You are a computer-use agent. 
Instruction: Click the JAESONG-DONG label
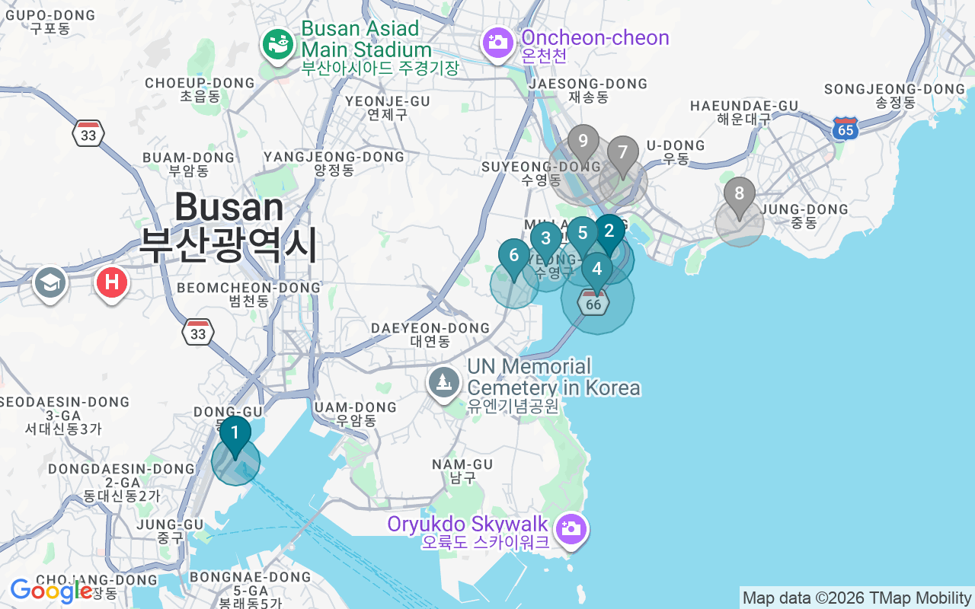point(588,90)
